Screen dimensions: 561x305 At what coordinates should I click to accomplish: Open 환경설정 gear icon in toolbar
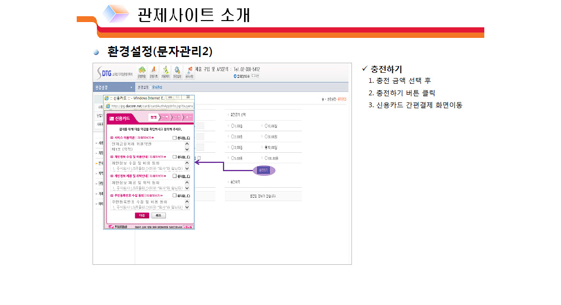click(x=177, y=72)
